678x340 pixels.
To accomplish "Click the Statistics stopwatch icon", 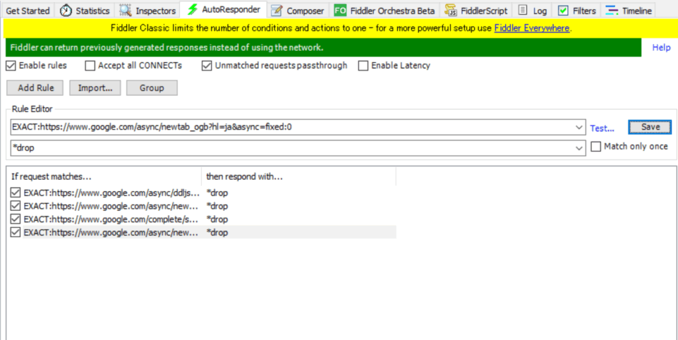I will (66, 11).
